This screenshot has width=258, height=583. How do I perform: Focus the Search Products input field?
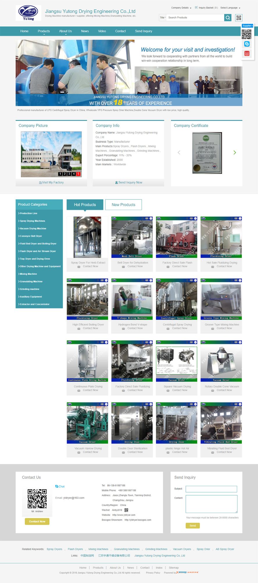(195, 17)
